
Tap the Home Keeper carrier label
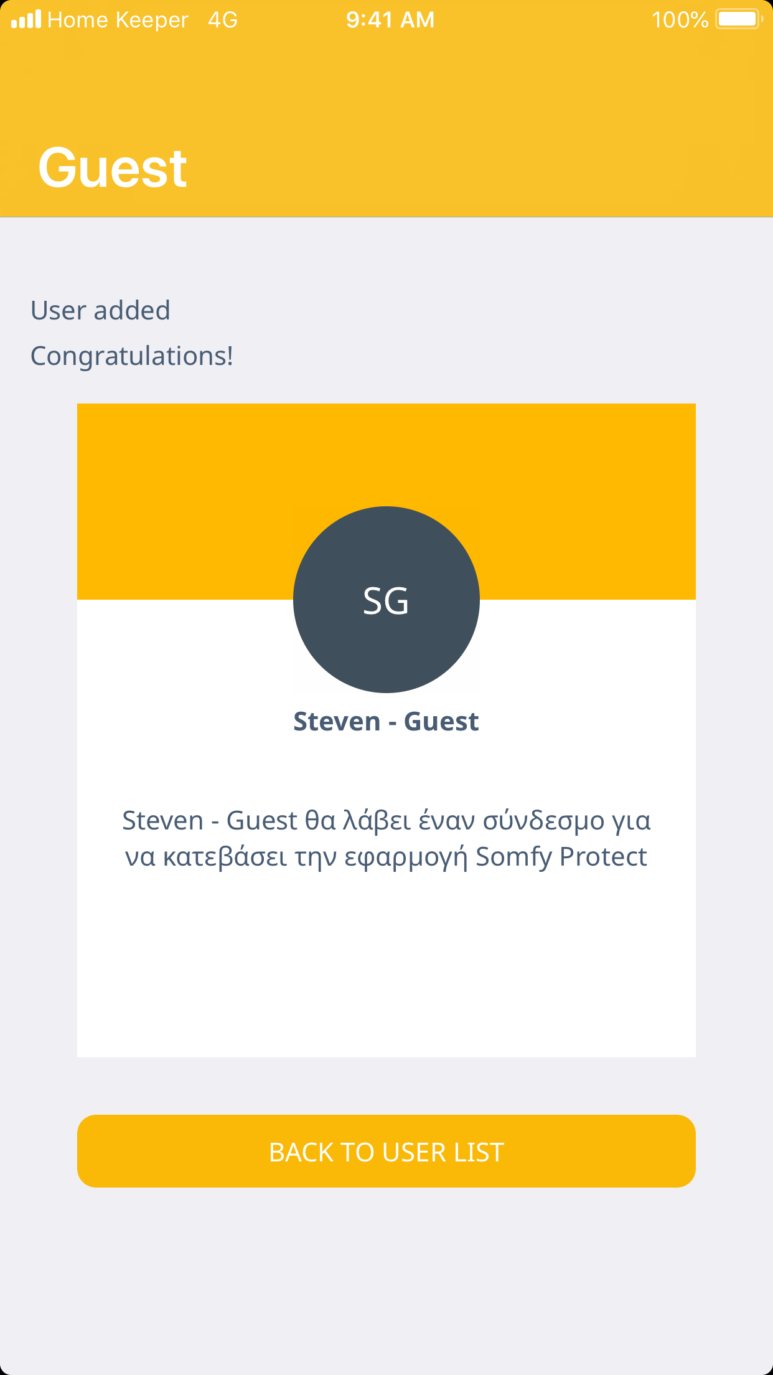click(x=118, y=20)
